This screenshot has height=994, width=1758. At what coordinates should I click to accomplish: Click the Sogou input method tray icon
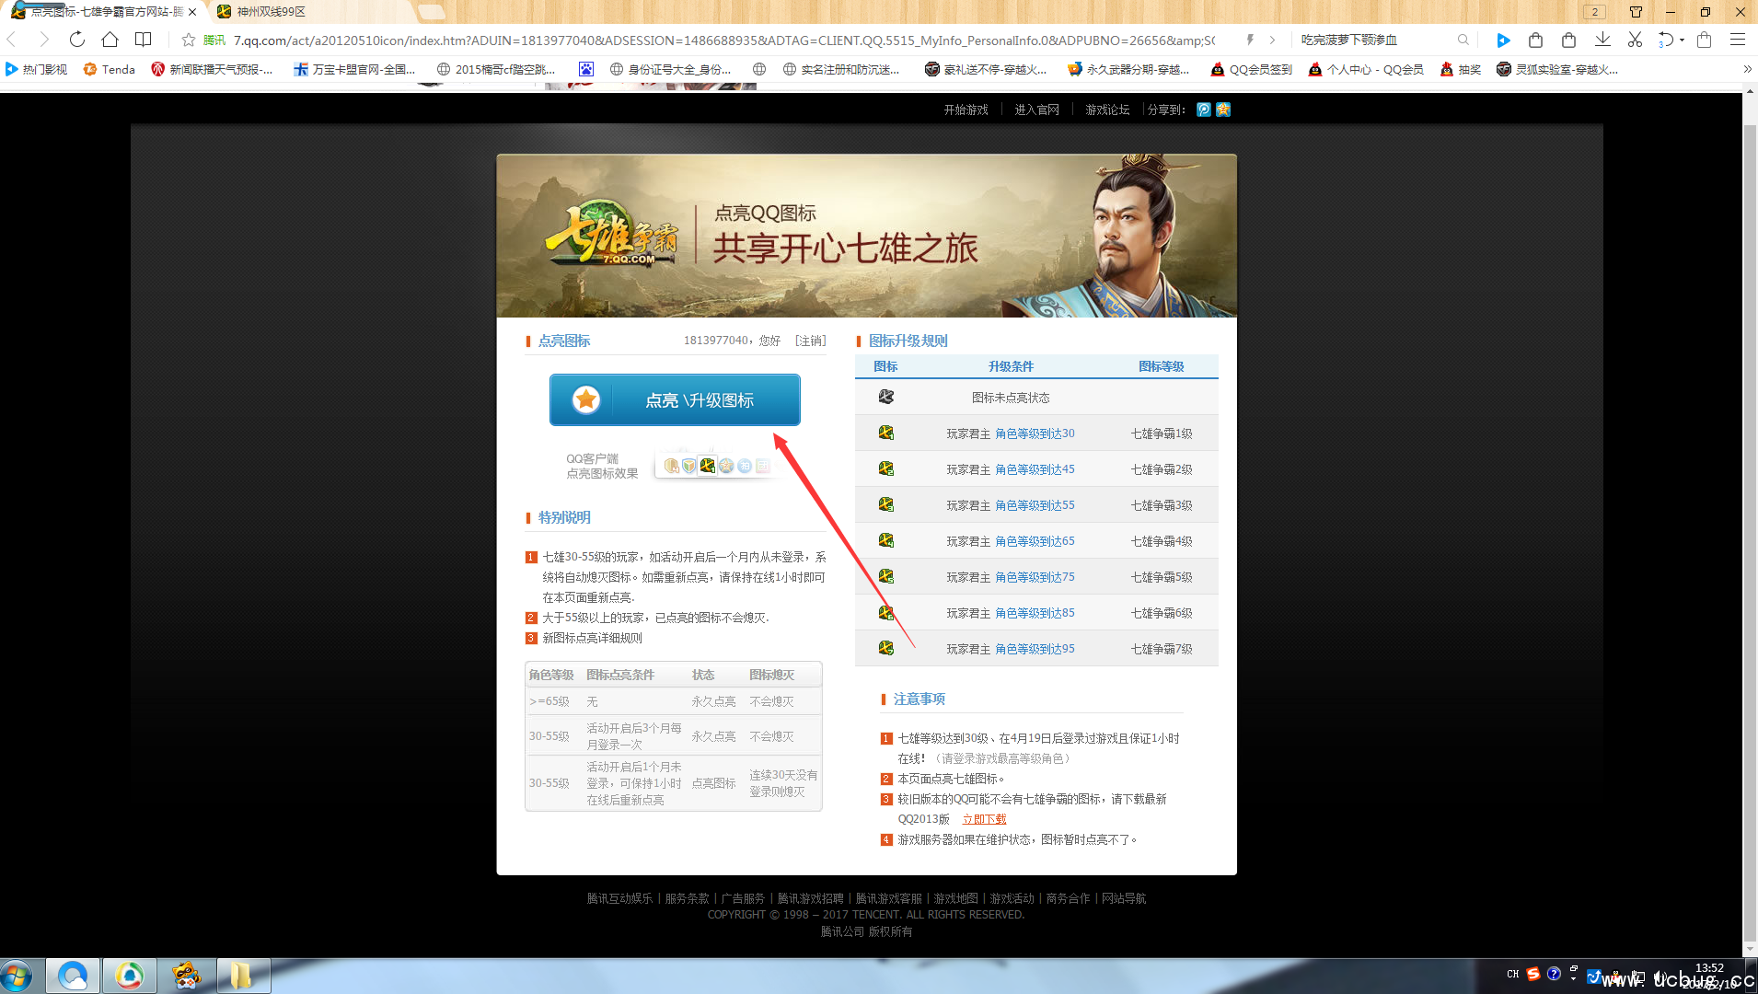(1533, 974)
